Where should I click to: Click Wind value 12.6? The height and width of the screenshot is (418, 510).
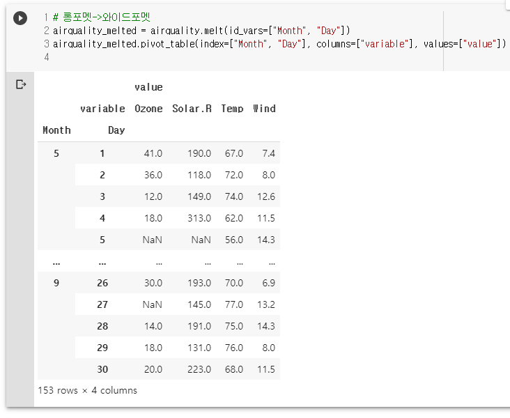click(x=266, y=196)
